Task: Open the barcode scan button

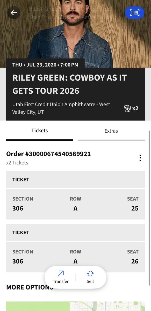Action: [x=135, y=13]
